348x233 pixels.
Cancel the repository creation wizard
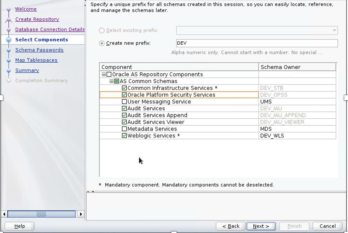tap(327, 226)
